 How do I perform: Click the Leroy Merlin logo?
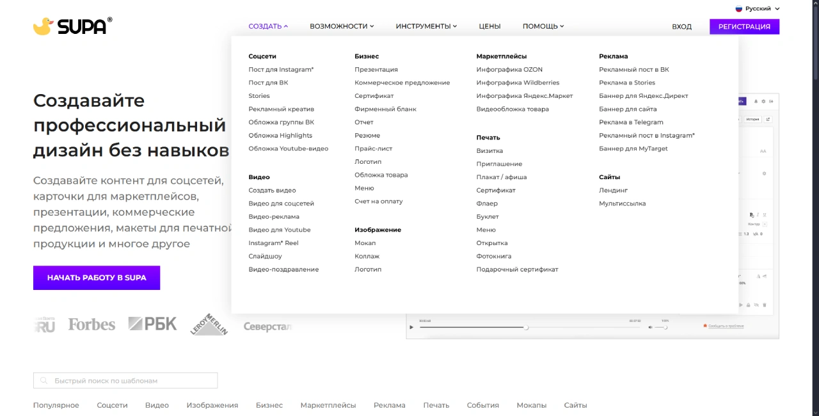209,324
